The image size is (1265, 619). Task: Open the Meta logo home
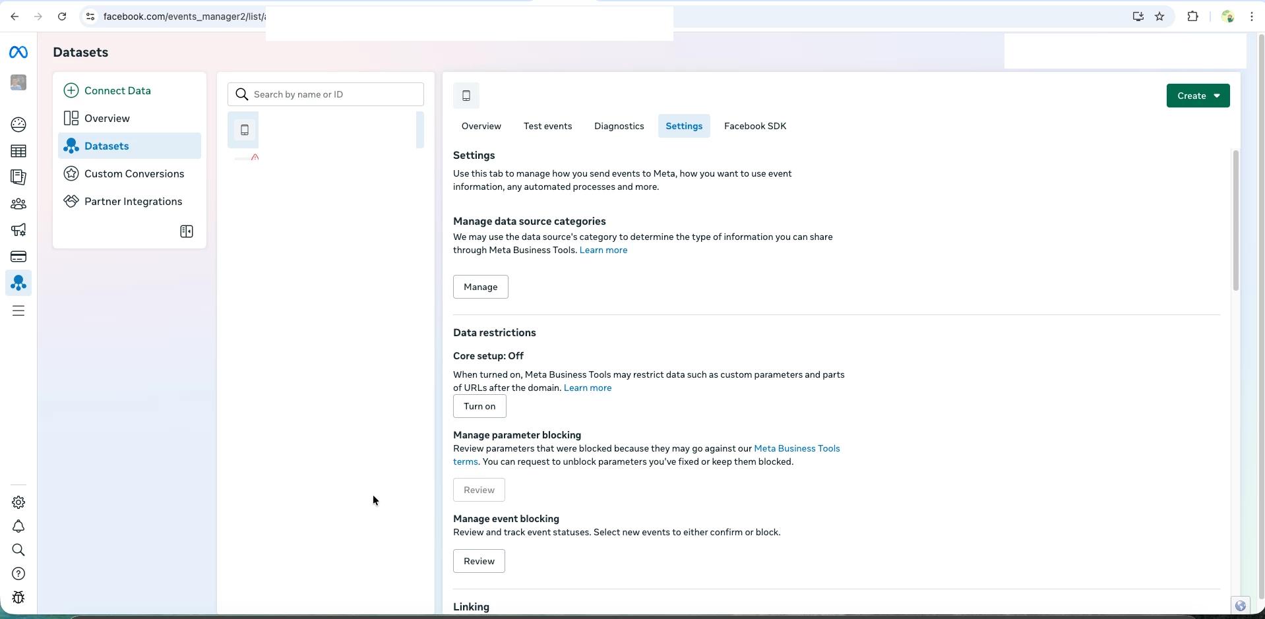pos(18,52)
